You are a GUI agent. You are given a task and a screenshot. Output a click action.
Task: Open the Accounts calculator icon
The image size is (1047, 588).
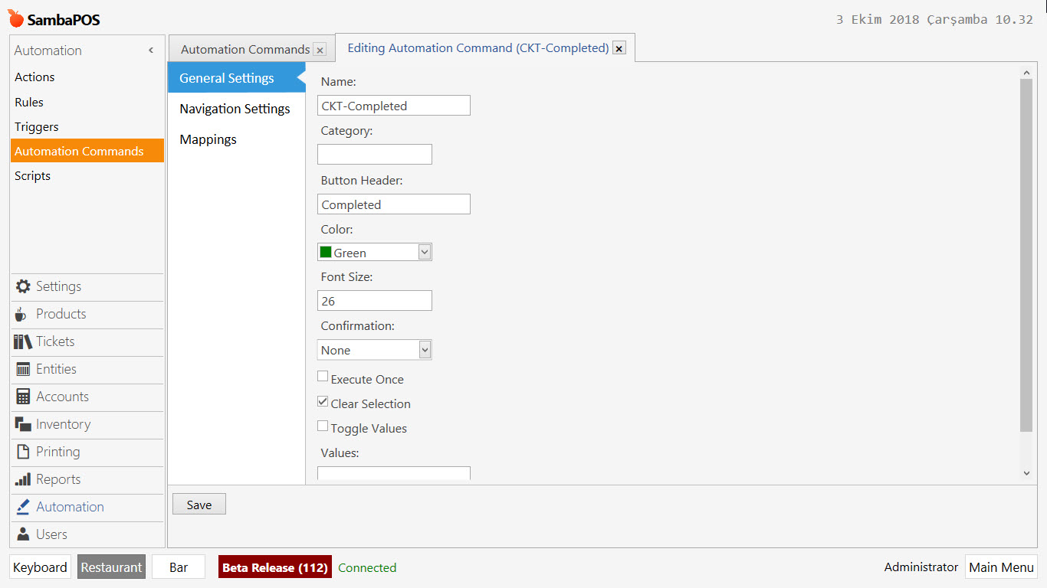click(22, 397)
